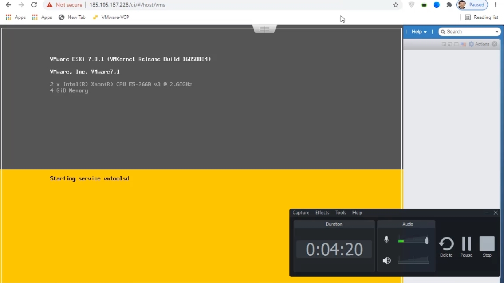
Task: Open the VMware-VCP bookmark
Action: [111, 17]
